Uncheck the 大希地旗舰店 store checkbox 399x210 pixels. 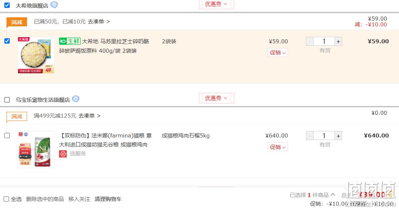coord(7,5)
